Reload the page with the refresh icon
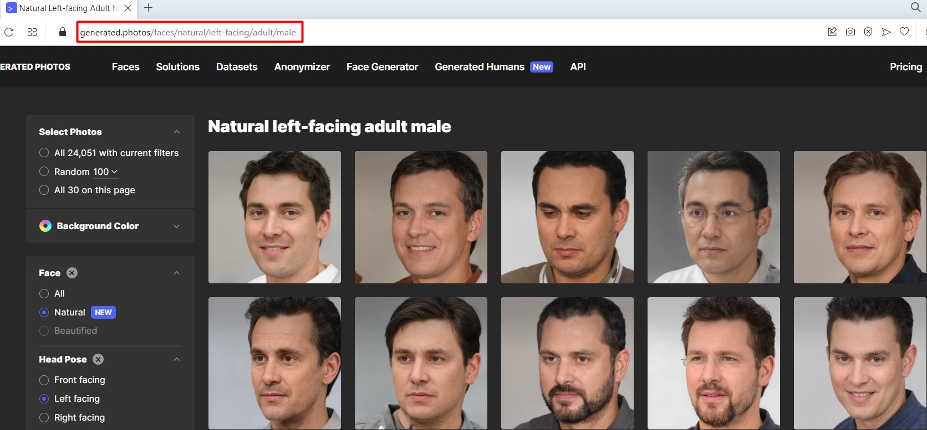 coord(9,32)
